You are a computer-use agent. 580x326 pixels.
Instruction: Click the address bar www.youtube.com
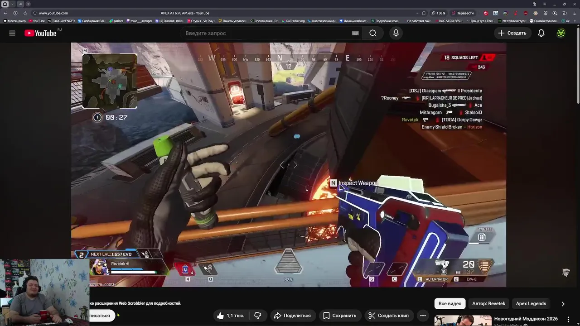53,13
